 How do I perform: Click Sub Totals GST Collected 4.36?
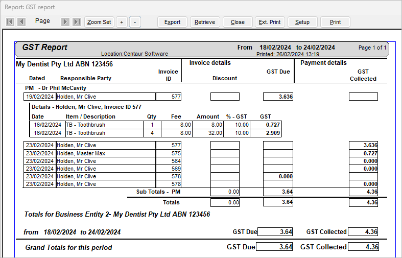click(363, 192)
